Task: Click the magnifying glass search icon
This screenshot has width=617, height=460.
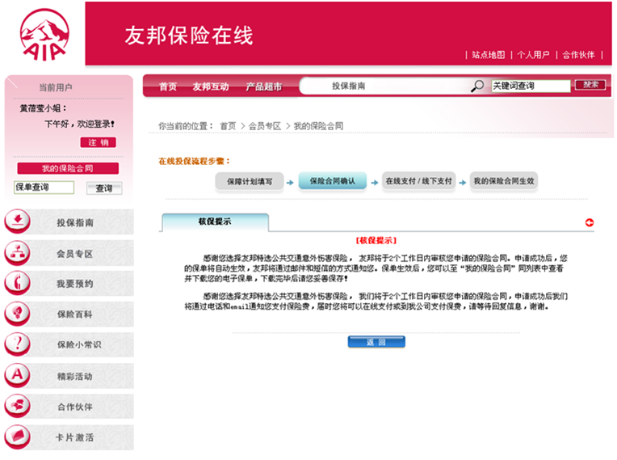Action: [477, 86]
